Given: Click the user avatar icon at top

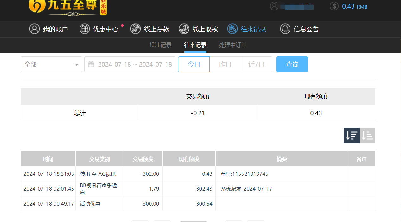Looking at the screenshot, I should 274,6.
